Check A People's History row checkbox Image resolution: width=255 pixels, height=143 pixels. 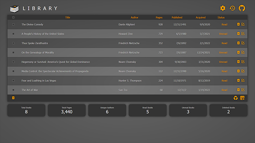pyautogui.click(x=13, y=34)
